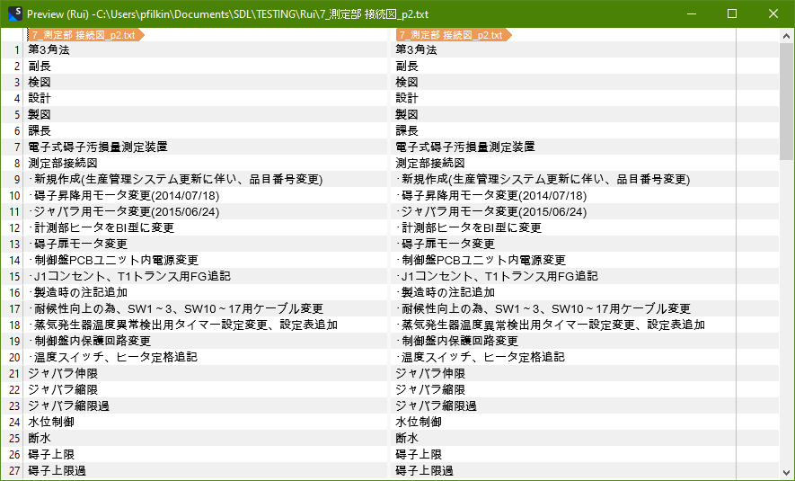795x481 pixels.
Task: Select the left file tag 7_測定部 接続図_p2.txt
Action: click(x=84, y=35)
